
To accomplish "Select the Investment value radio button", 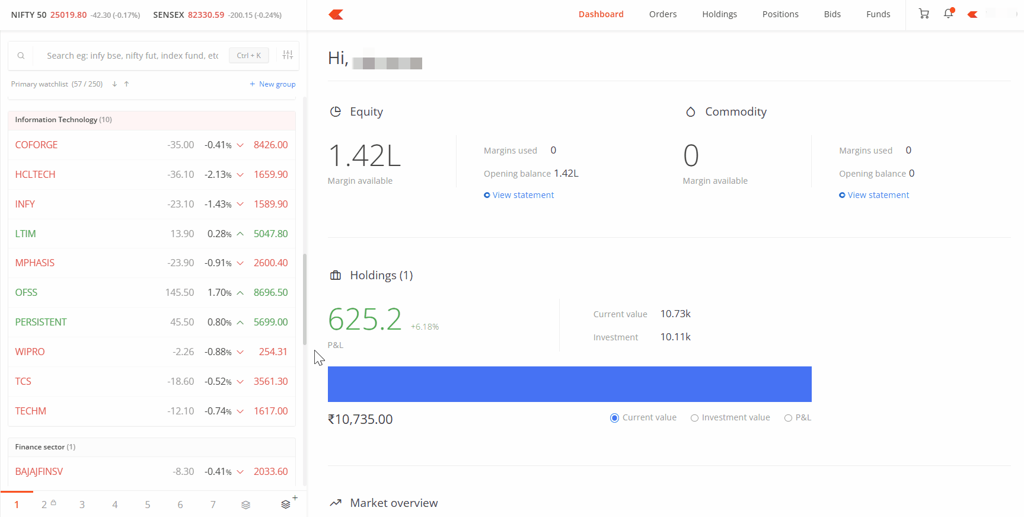I will [694, 418].
